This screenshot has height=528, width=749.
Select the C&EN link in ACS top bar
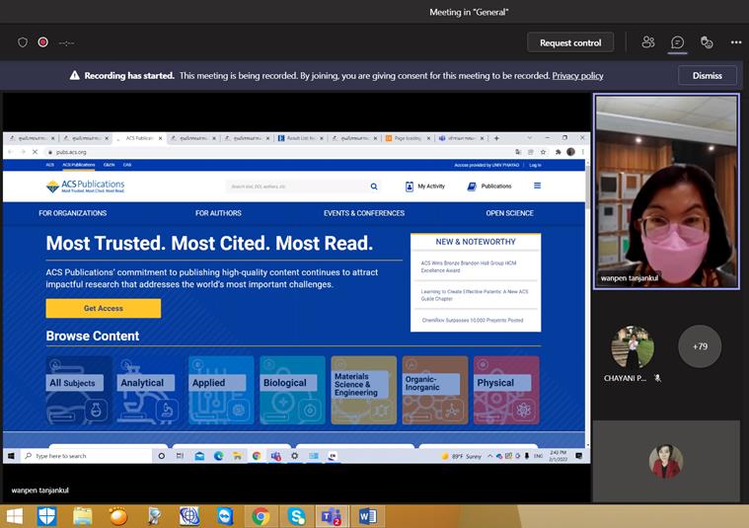109,165
